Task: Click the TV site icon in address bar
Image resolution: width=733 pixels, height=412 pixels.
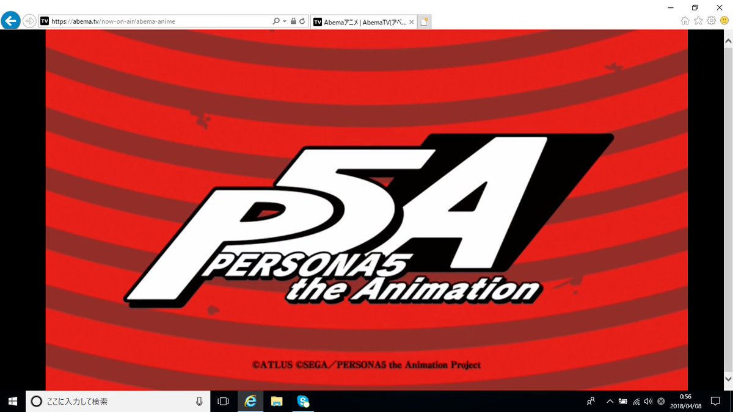Action: click(44, 21)
